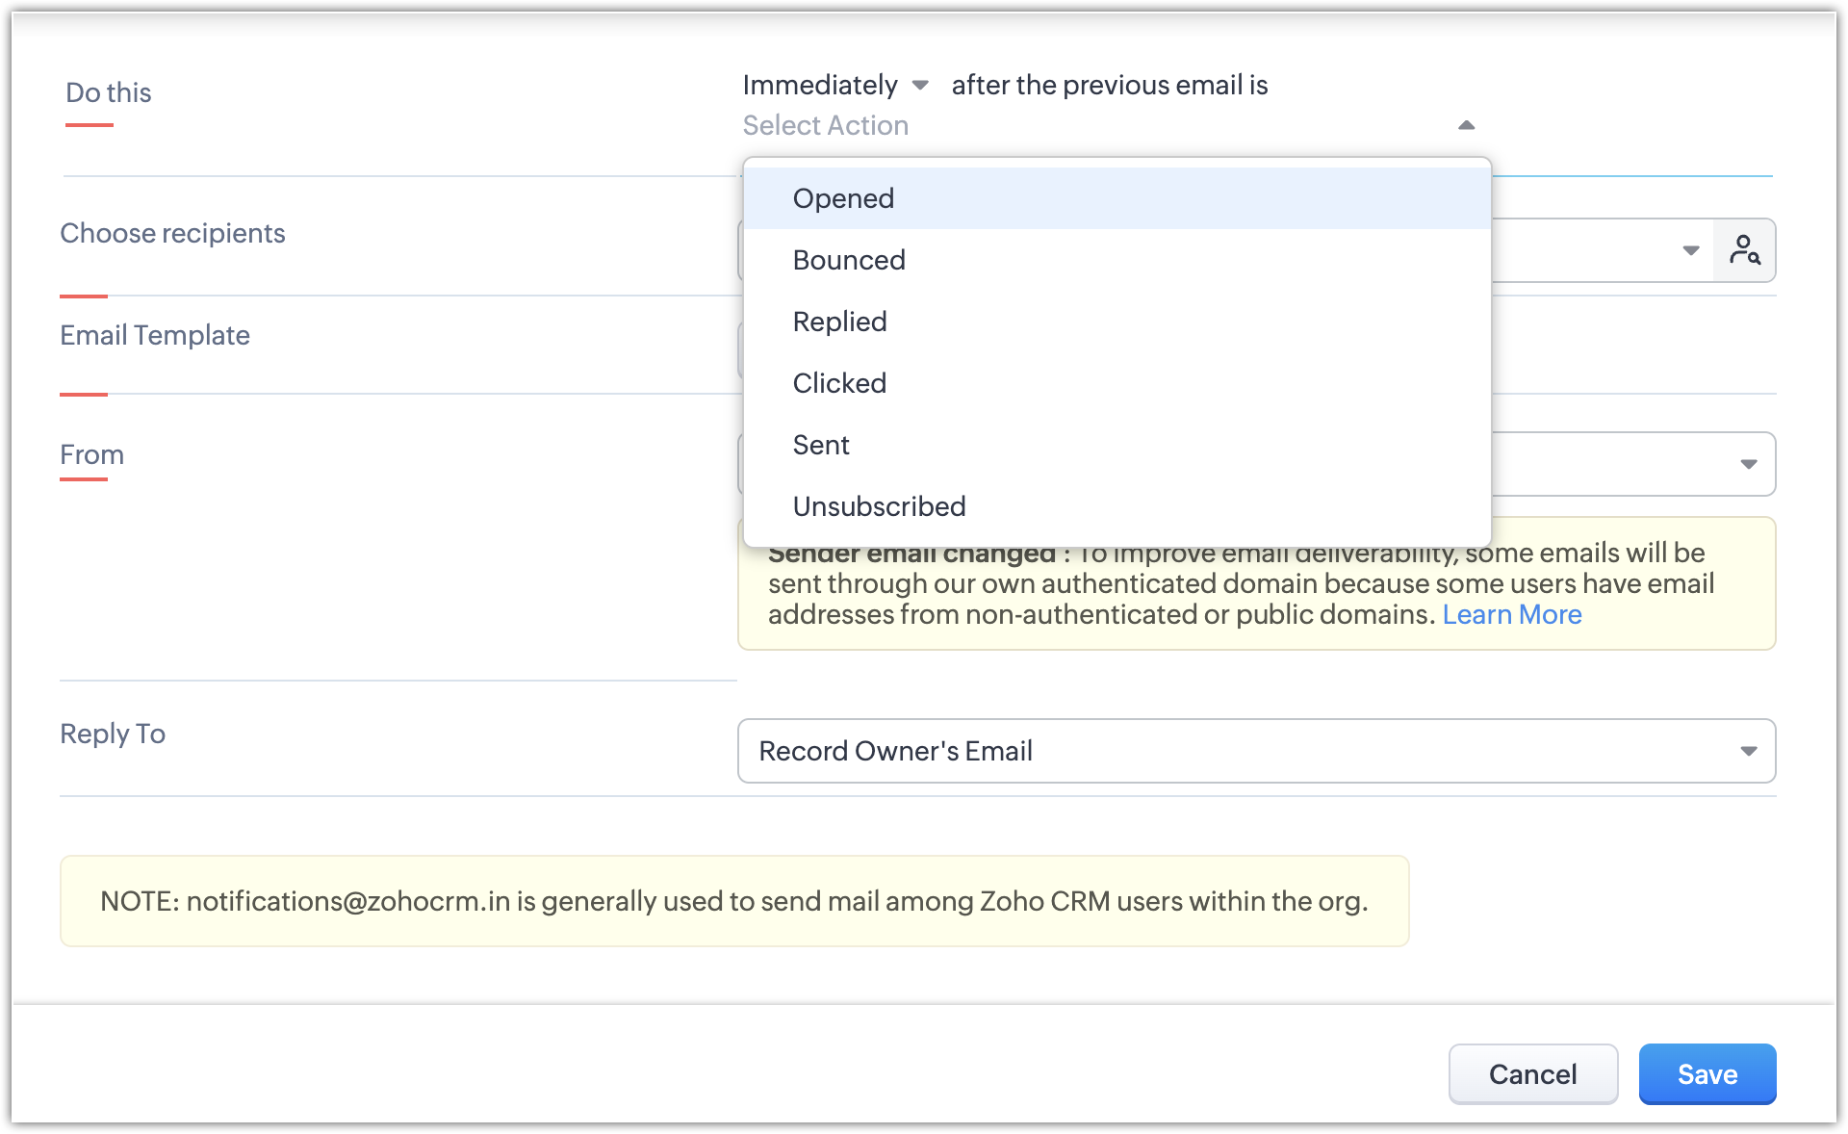Save the follow-up email settings
1848x1134 pixels.
1707,1074
